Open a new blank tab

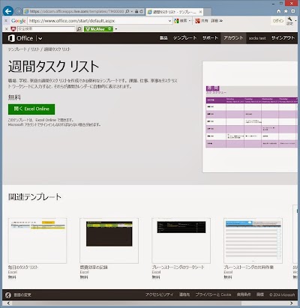[x=208, y=12]
